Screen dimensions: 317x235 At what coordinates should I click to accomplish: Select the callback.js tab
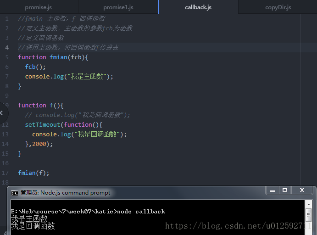click(198, 7)
